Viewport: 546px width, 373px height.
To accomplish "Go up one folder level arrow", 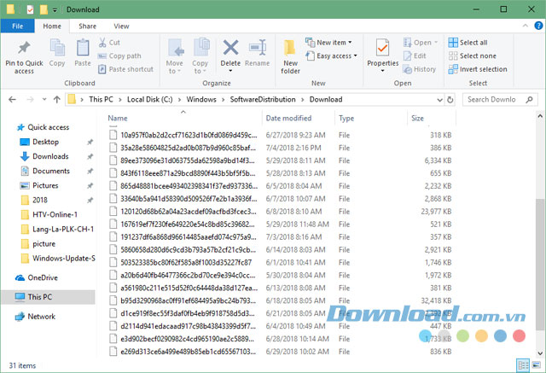I will [57, 100].
